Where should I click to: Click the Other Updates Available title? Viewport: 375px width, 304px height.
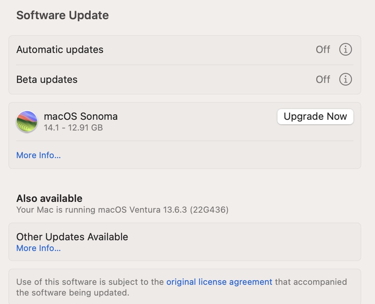coord(72,237)
